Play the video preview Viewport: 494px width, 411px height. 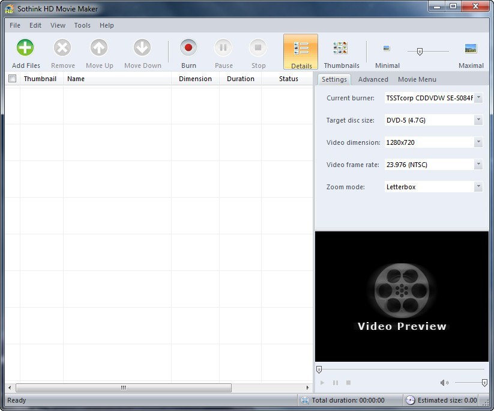tap(322, 382)
